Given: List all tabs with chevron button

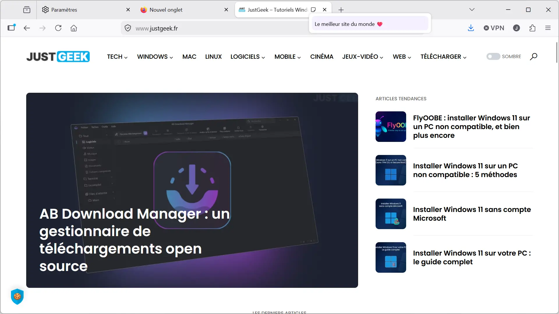Looking at the screenshot, I should point(472,10).
